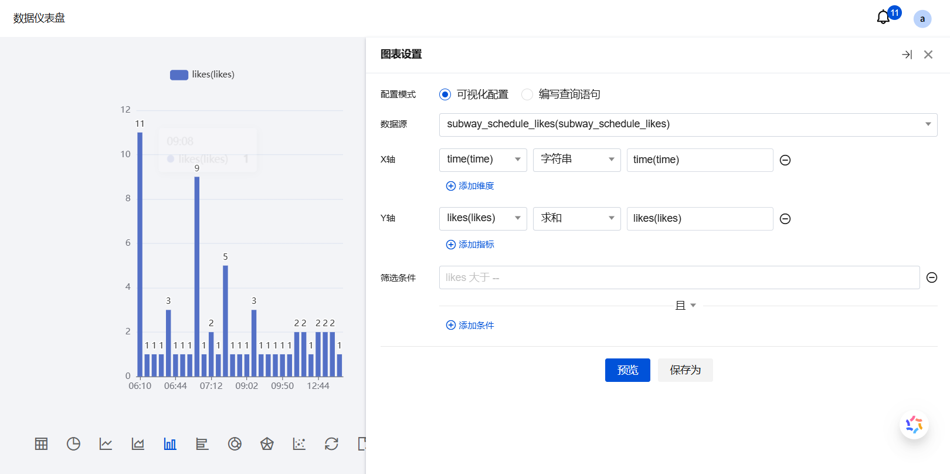Viewport: 950px width, 474px height.
Task: Click the 预览 button
Action: tap(627, 370)
